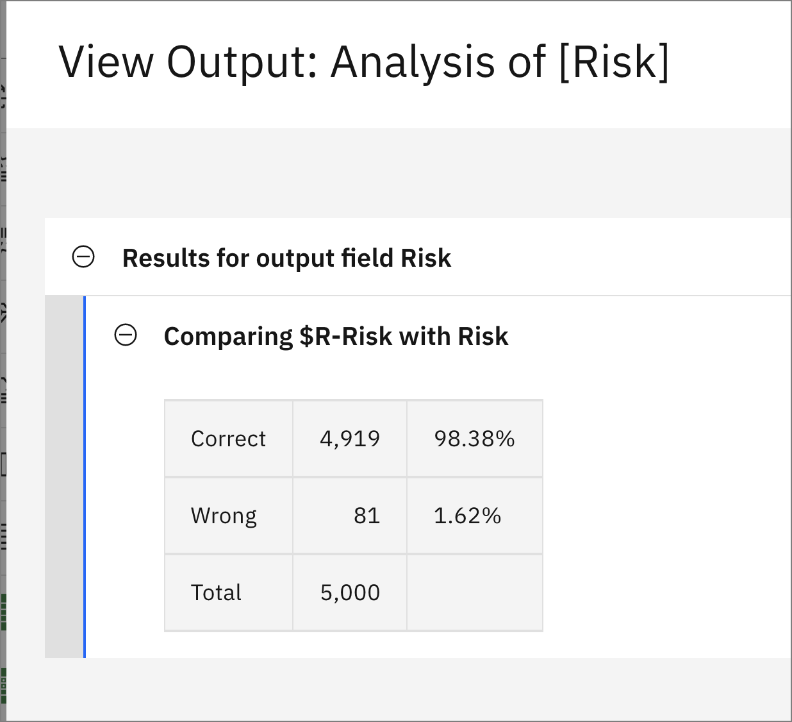Click the top partially visible left-edge sidebar icon
The image size is (792, 722).
coord(3,96)
